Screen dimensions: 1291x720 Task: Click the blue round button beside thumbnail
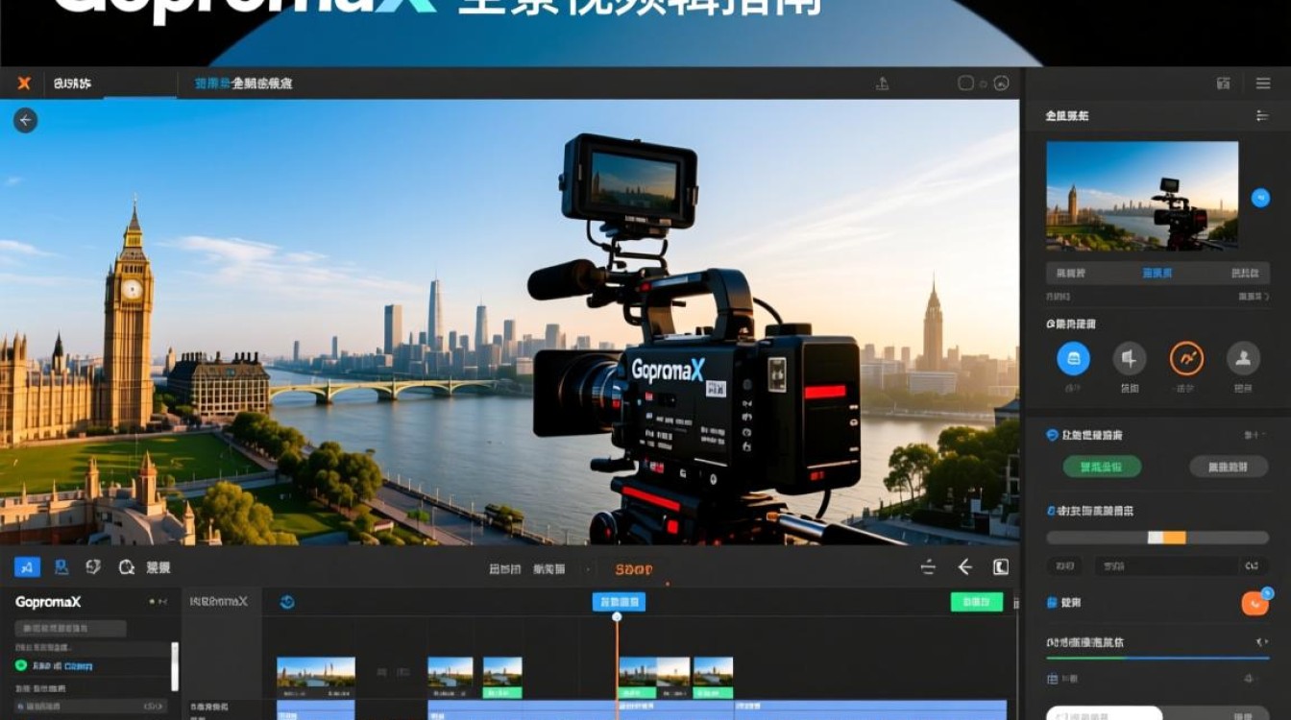point(1260,197)
